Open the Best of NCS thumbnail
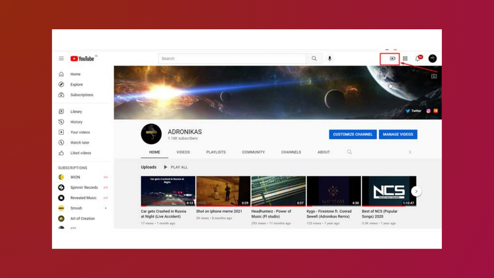The image size is (494, 278). [389, 191]
